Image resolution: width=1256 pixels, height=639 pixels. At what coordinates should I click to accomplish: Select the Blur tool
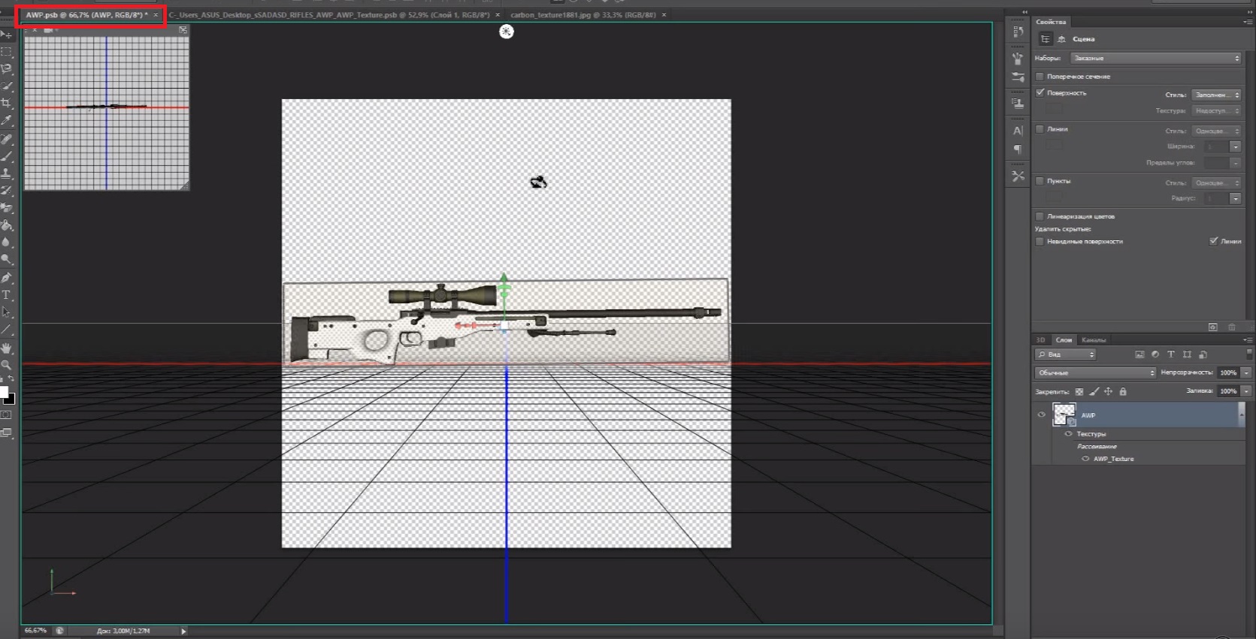pyautogui.click(x=6, y=242)
